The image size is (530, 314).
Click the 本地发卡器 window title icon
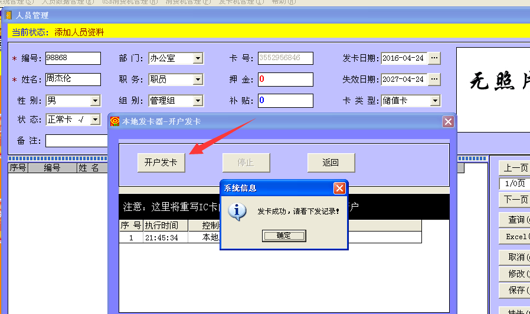115,121
